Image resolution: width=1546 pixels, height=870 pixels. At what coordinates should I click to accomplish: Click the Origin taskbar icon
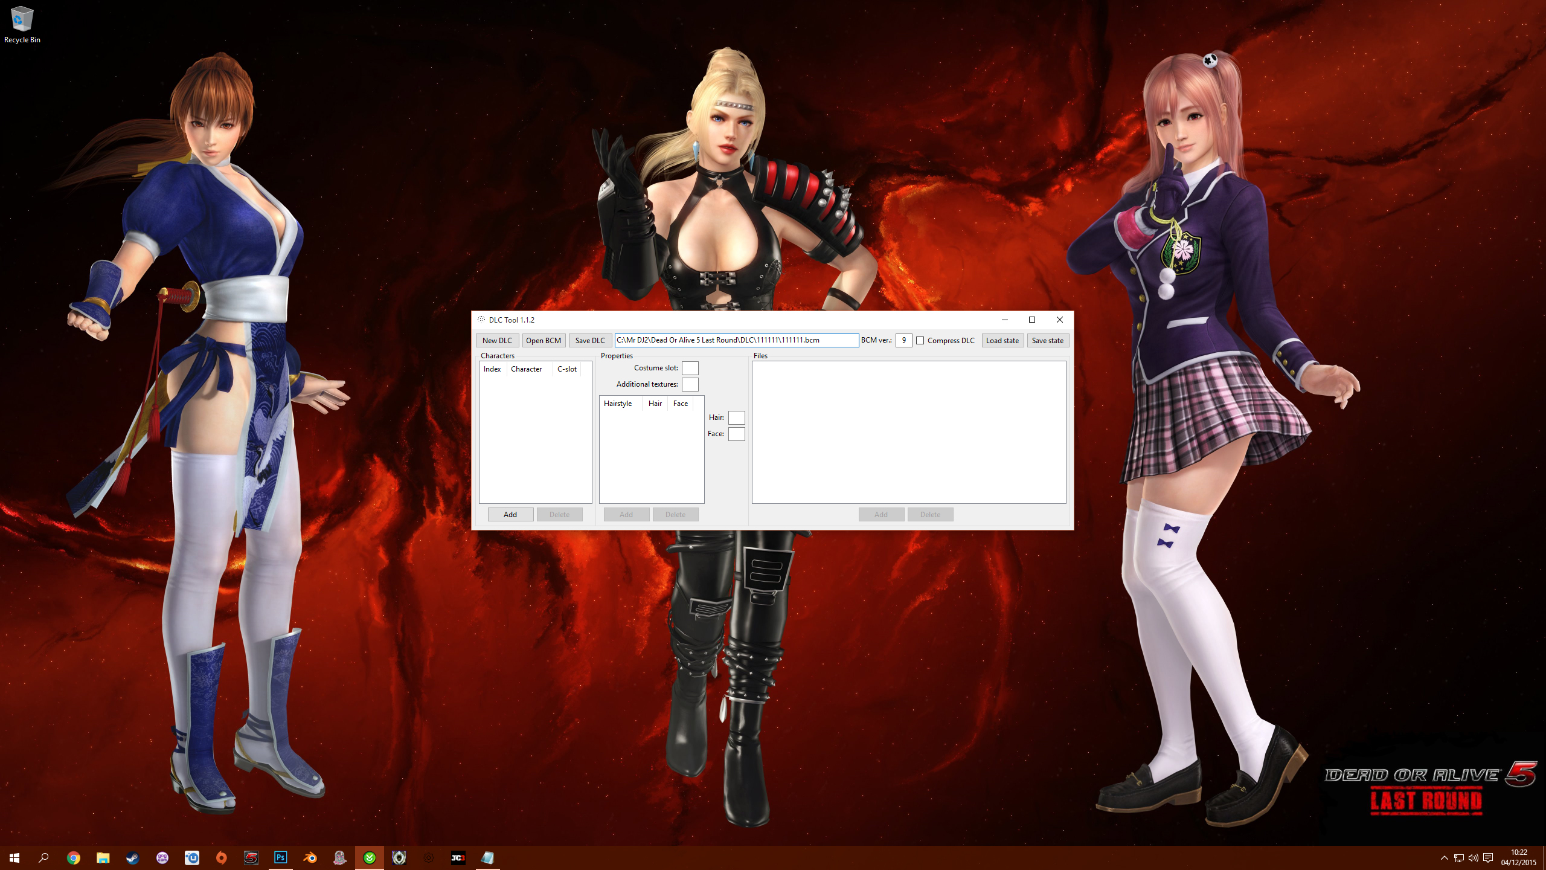222,857
